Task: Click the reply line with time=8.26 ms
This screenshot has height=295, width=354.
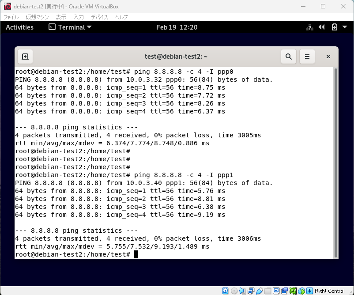Action: click(120, 103)
